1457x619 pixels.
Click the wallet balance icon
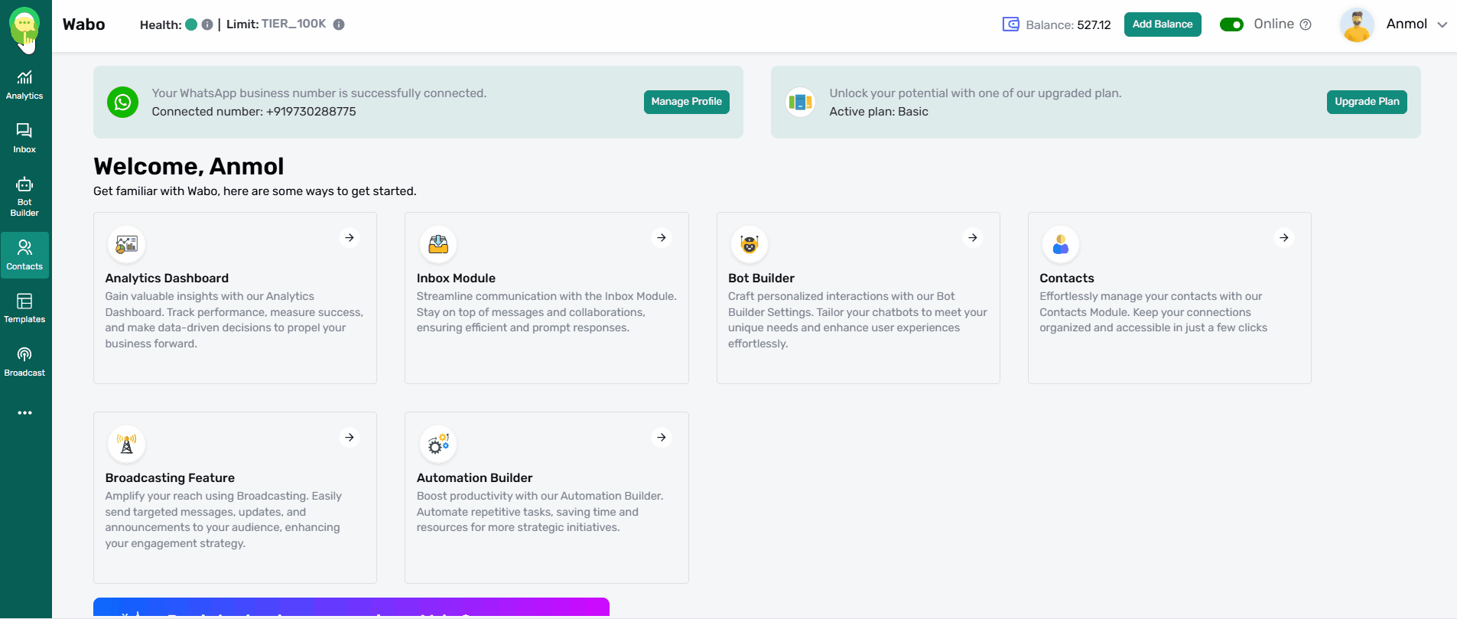[x=1010, y=24]
